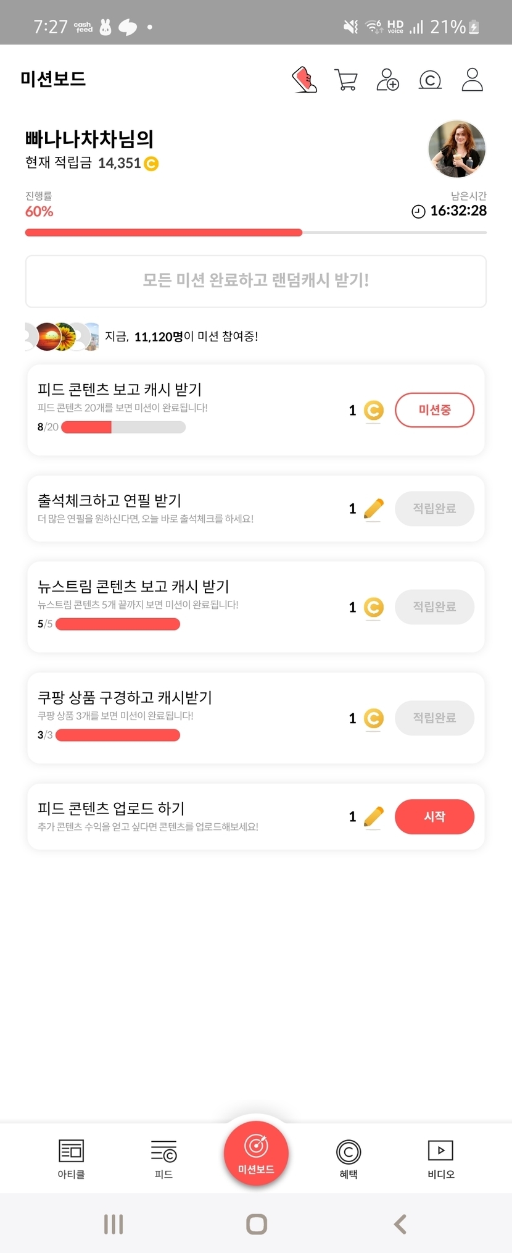Tap the add friend icon

coord(388,80)
